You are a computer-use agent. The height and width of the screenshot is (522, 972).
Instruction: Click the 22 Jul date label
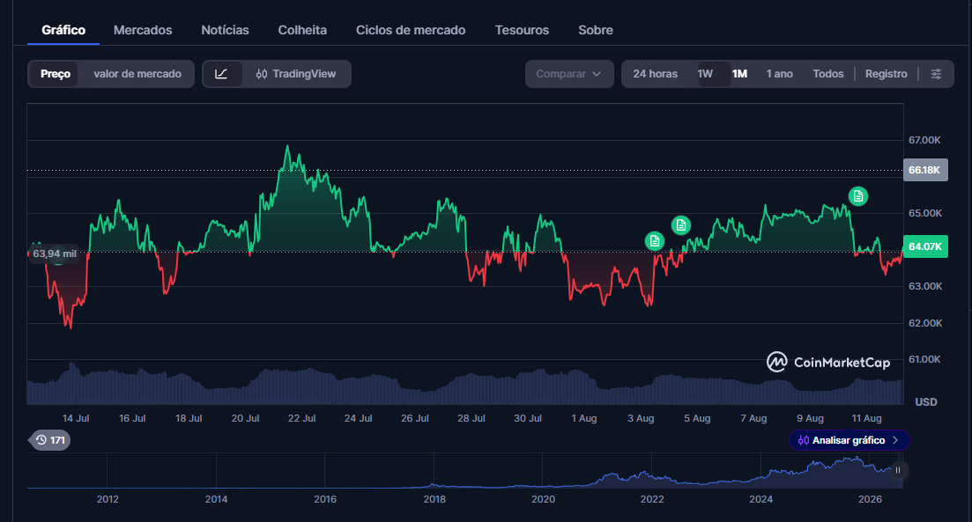coord(302,419)
